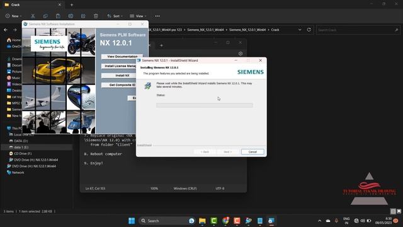Click the Delete trash icon in Explorer toolbar
The height and width of the screenshot is (227, 403).
(x=96, y=16)
